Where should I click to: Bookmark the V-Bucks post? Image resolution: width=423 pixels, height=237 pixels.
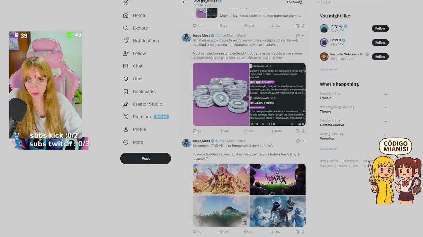297,131
